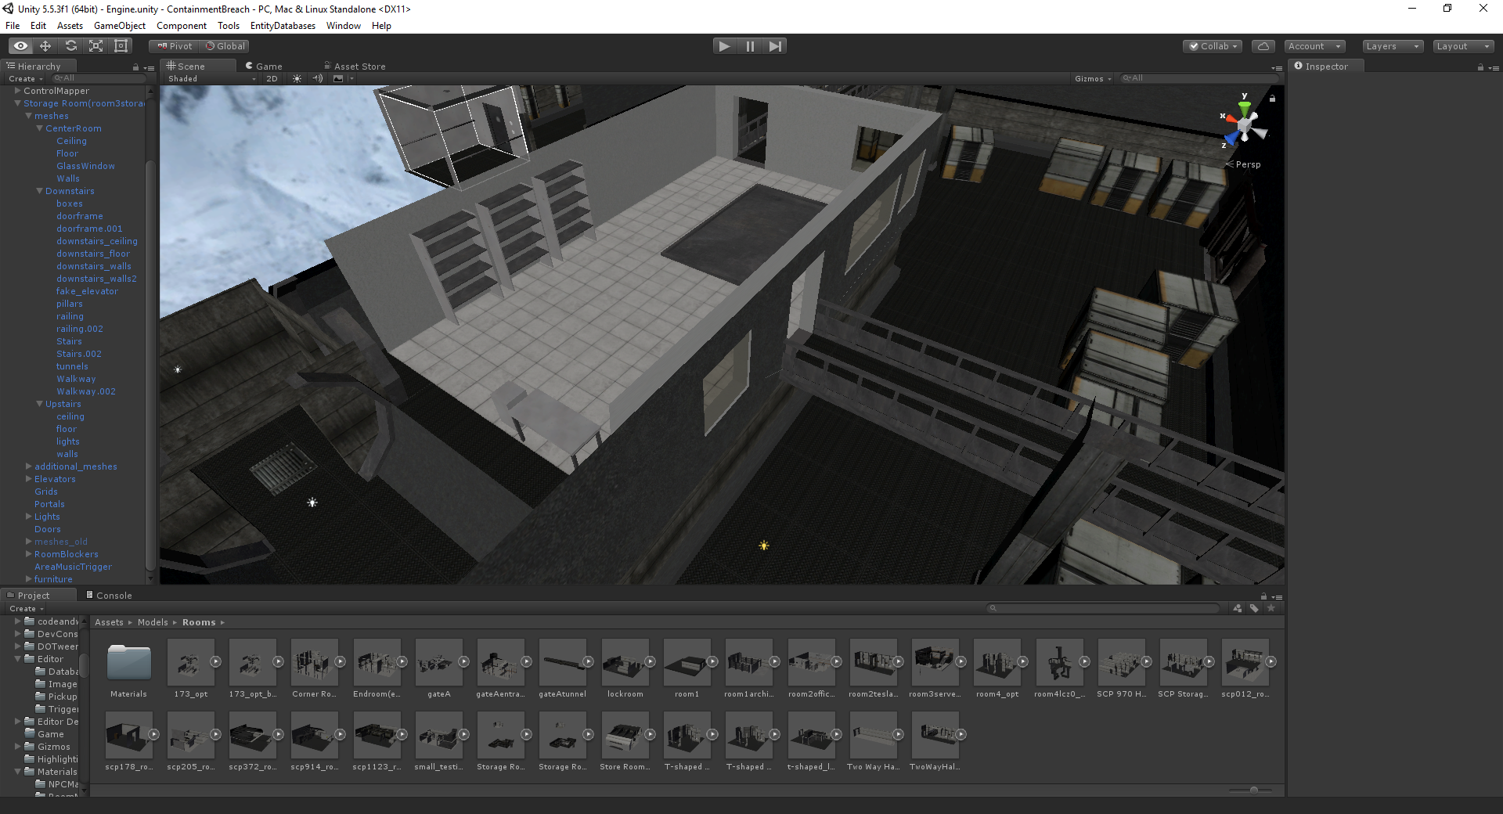Click the Project folder tree scrollbar
The width and height of the screenshot is (1503, 814).
84,666
